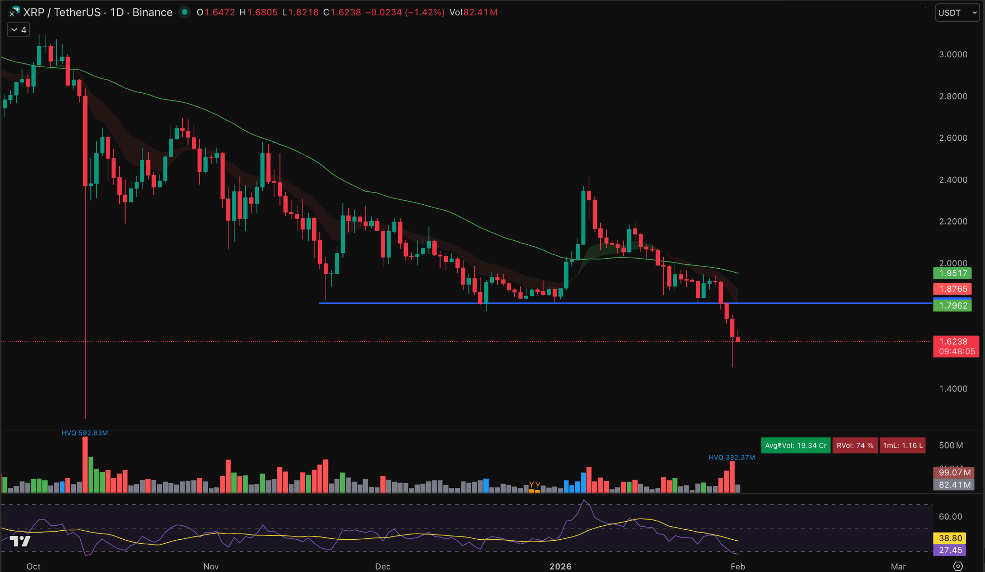Image resolution: width=985 pixels, height=572 pixels.
Task: Click the RVol 74 % red label
Action: [x=855, y=446]
